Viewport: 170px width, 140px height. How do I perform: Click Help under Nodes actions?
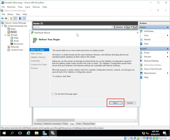[x=146, y=44]
